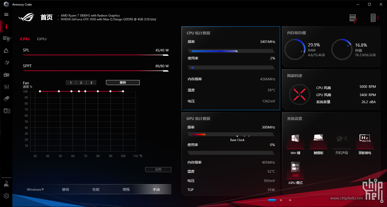387x207 pixels.
Task: Click the Base Clock label
Action: pos(237,140)
